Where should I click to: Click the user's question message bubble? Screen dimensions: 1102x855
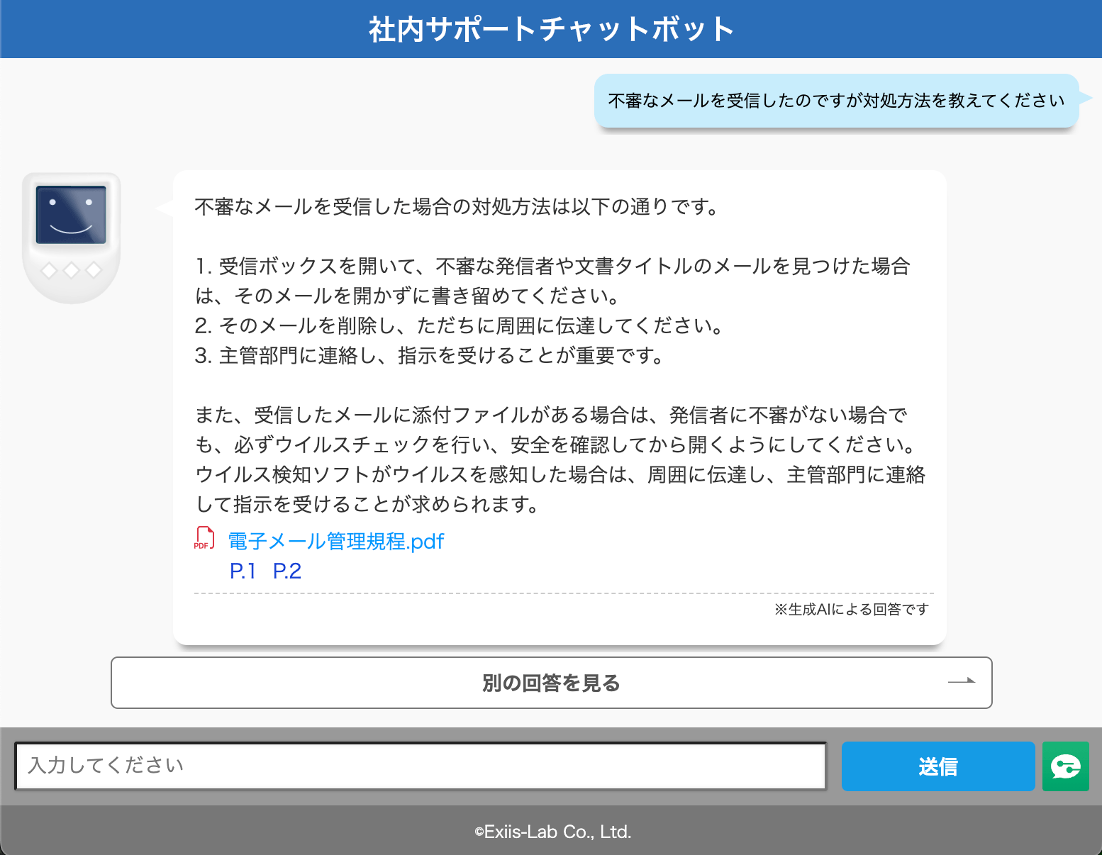836,101
